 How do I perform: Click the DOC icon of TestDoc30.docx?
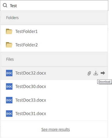coord(9,87)
